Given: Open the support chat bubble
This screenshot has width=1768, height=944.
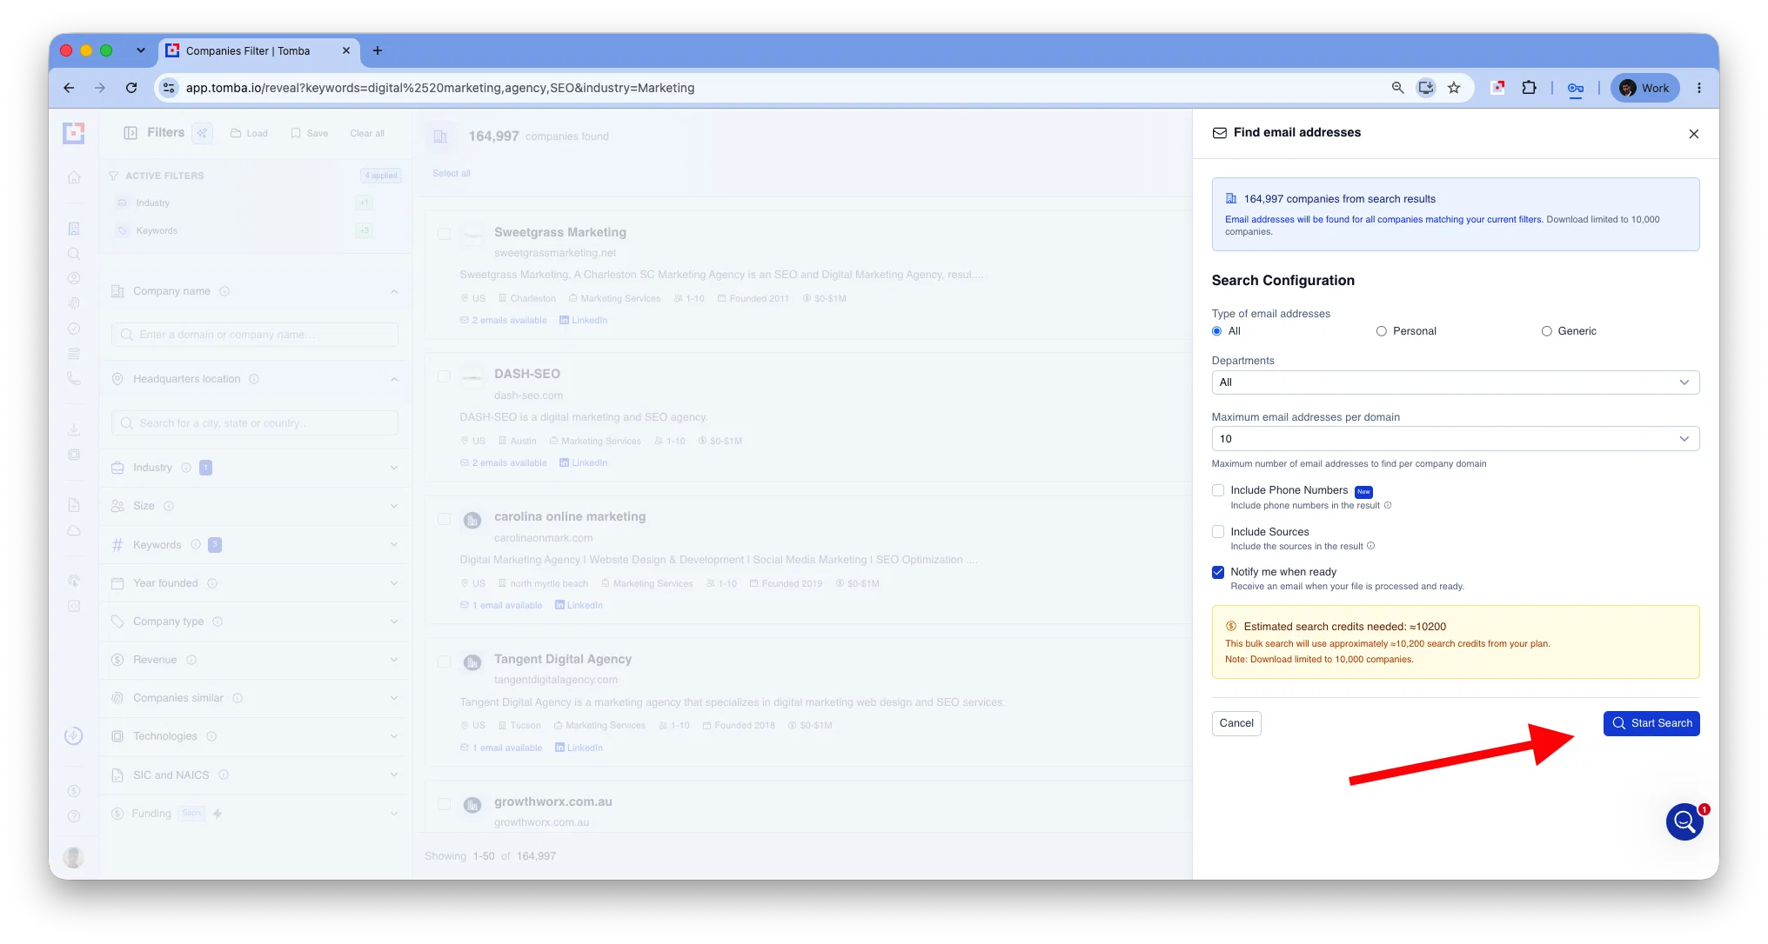Looking at the screenshot, I should click(x=1684, y=821).
